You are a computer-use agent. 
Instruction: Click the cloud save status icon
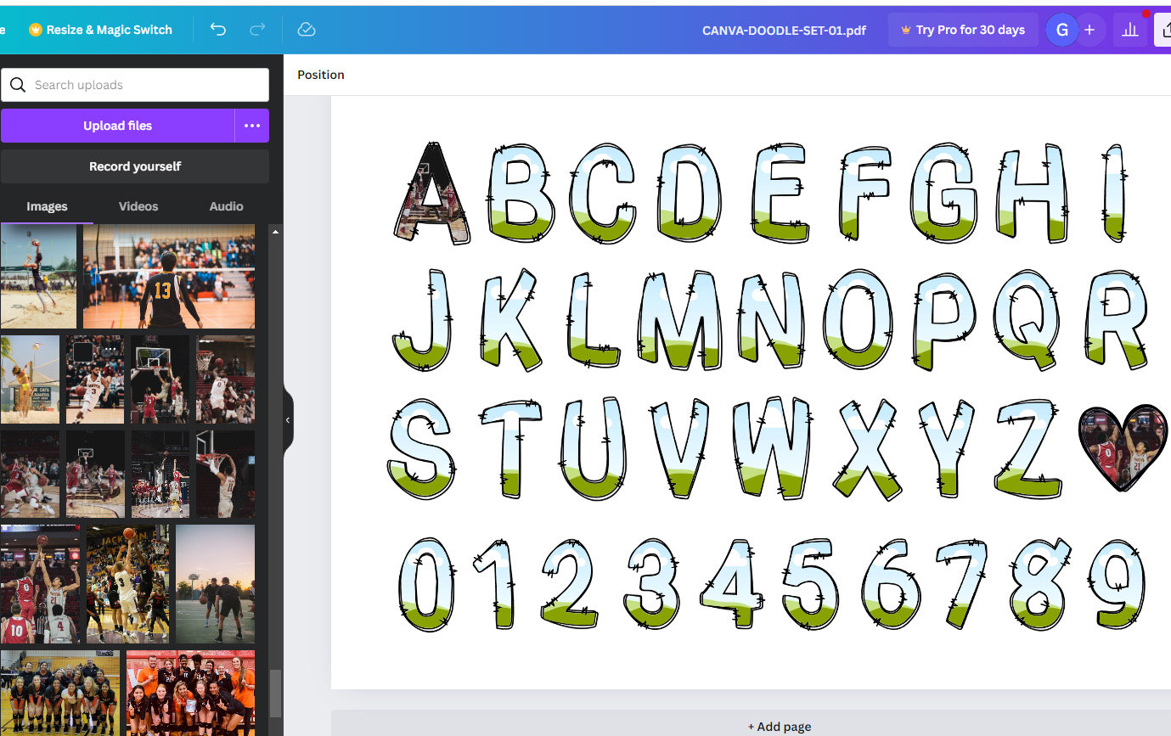point(307,29)
